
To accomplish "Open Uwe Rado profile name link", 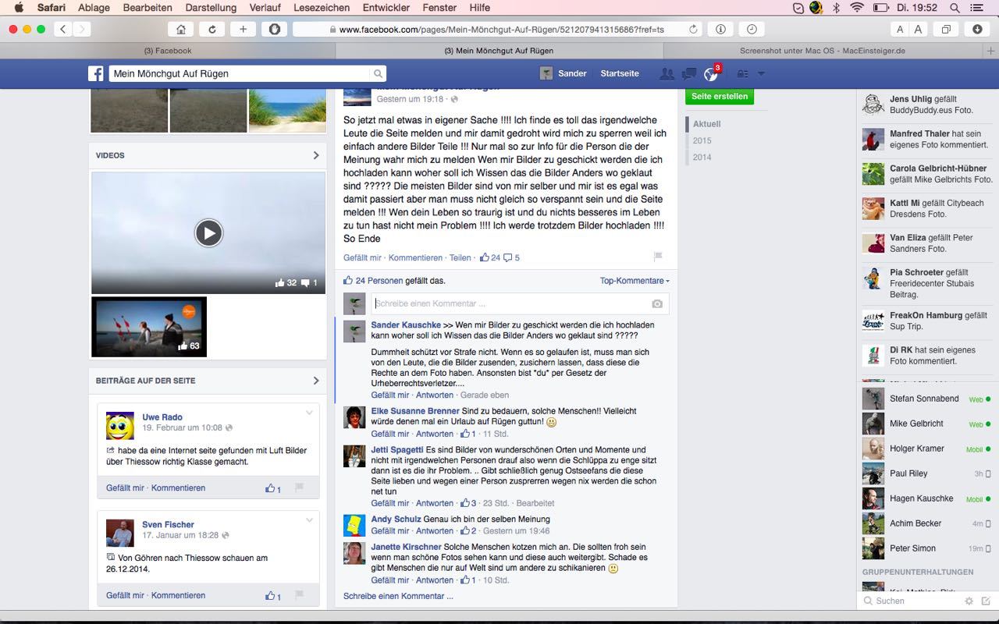I will (162, 417).
